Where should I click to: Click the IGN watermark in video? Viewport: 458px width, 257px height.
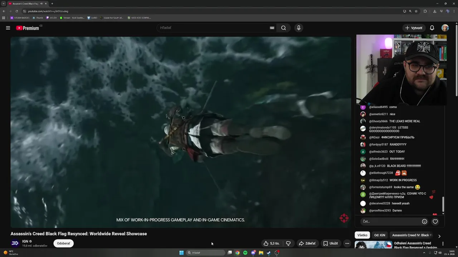(344, 218)
